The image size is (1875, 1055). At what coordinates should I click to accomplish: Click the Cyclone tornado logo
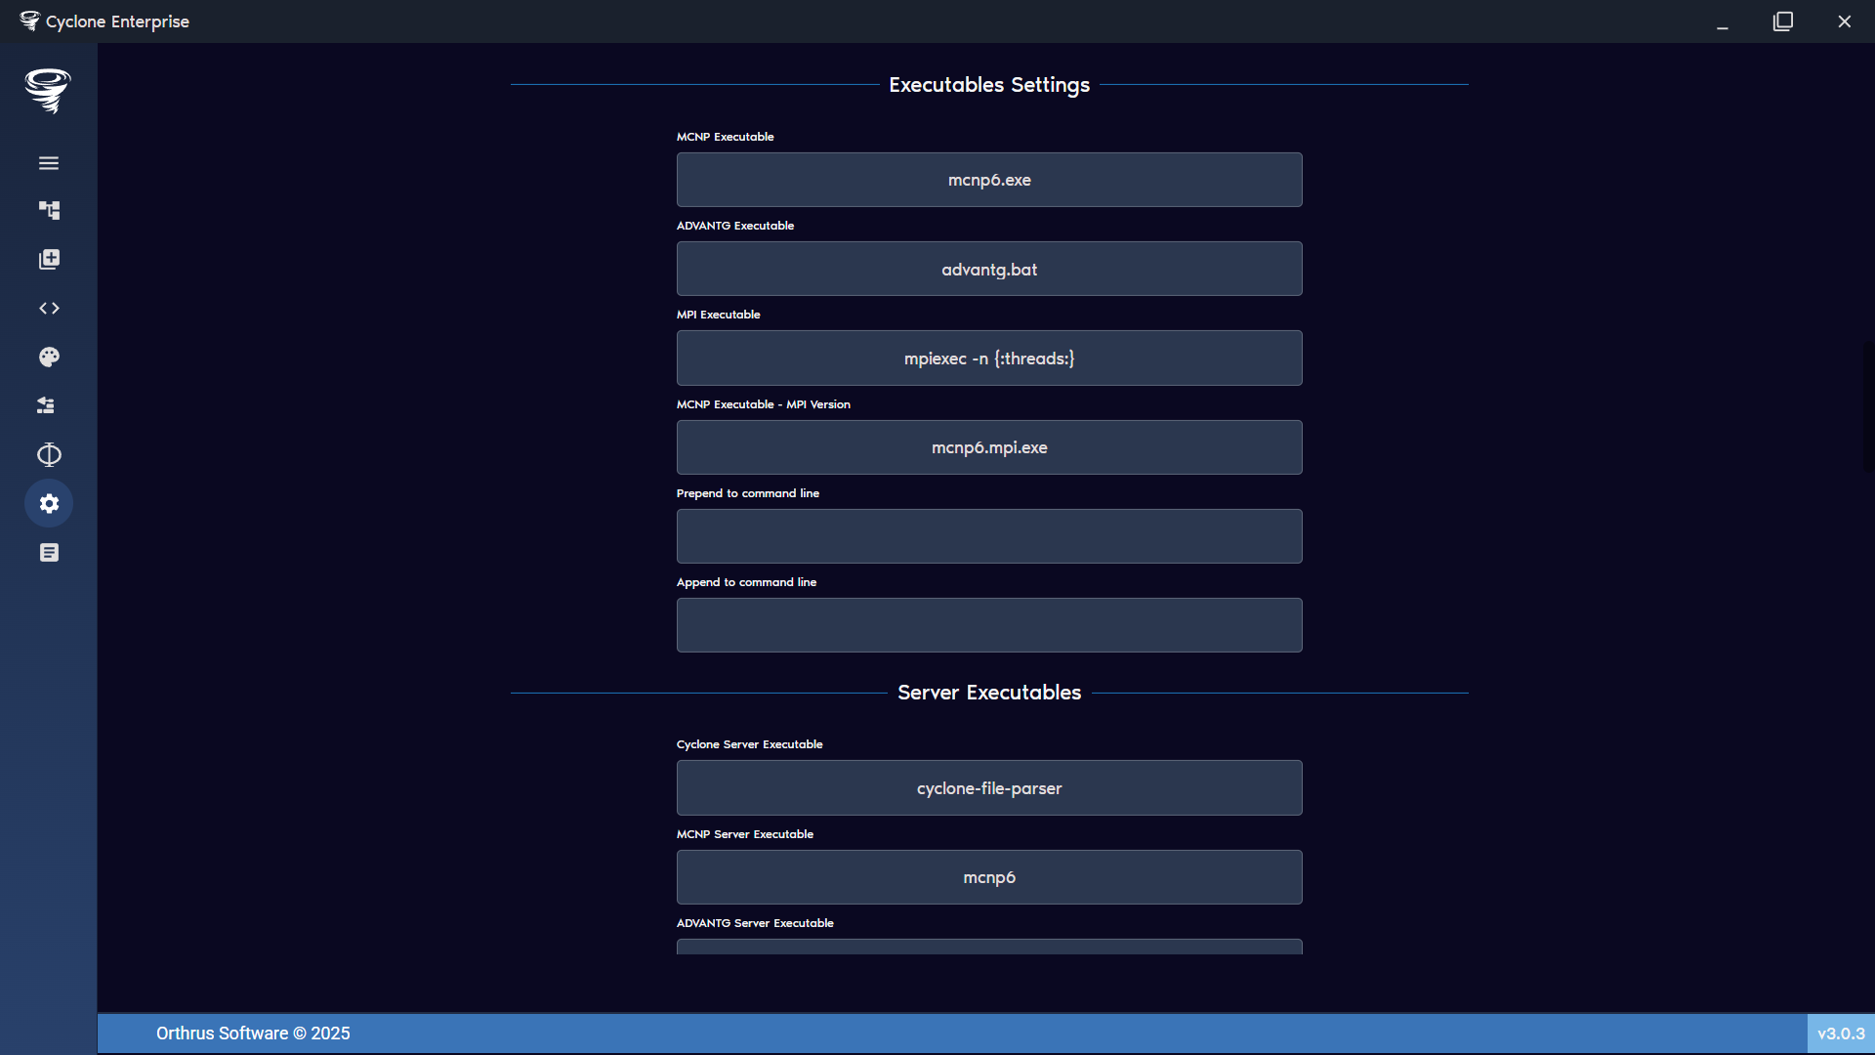click(48, 91)
